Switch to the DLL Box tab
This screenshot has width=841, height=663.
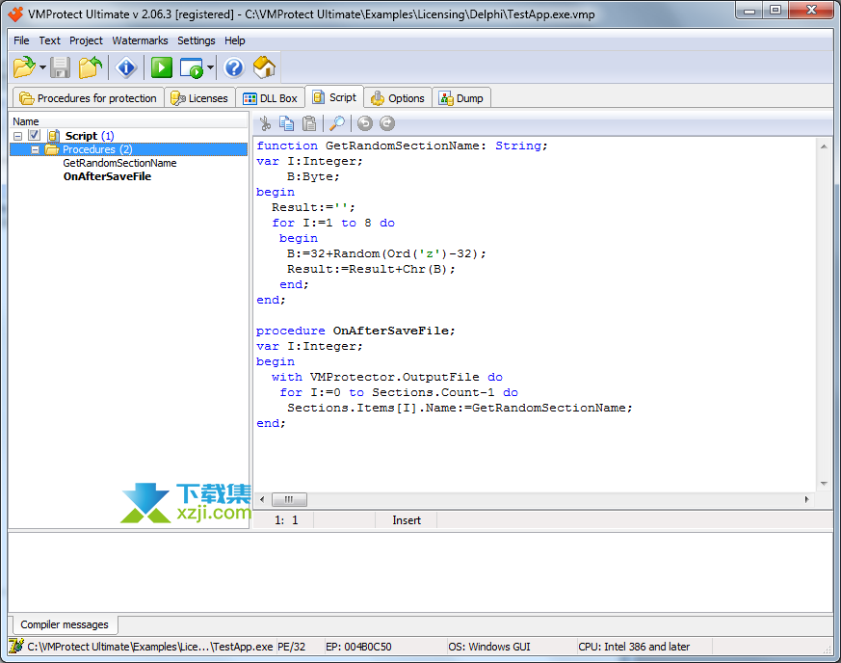[271, 98]
